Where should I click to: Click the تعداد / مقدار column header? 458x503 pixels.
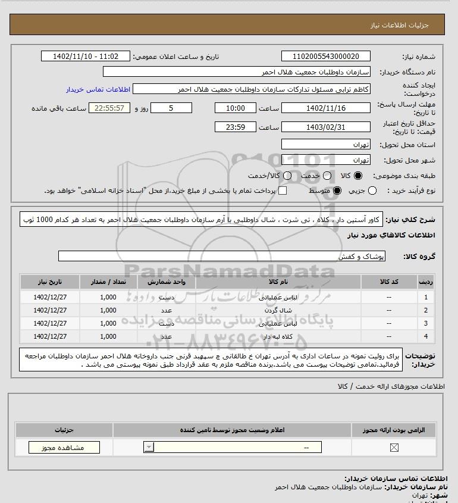coord(108,282)
